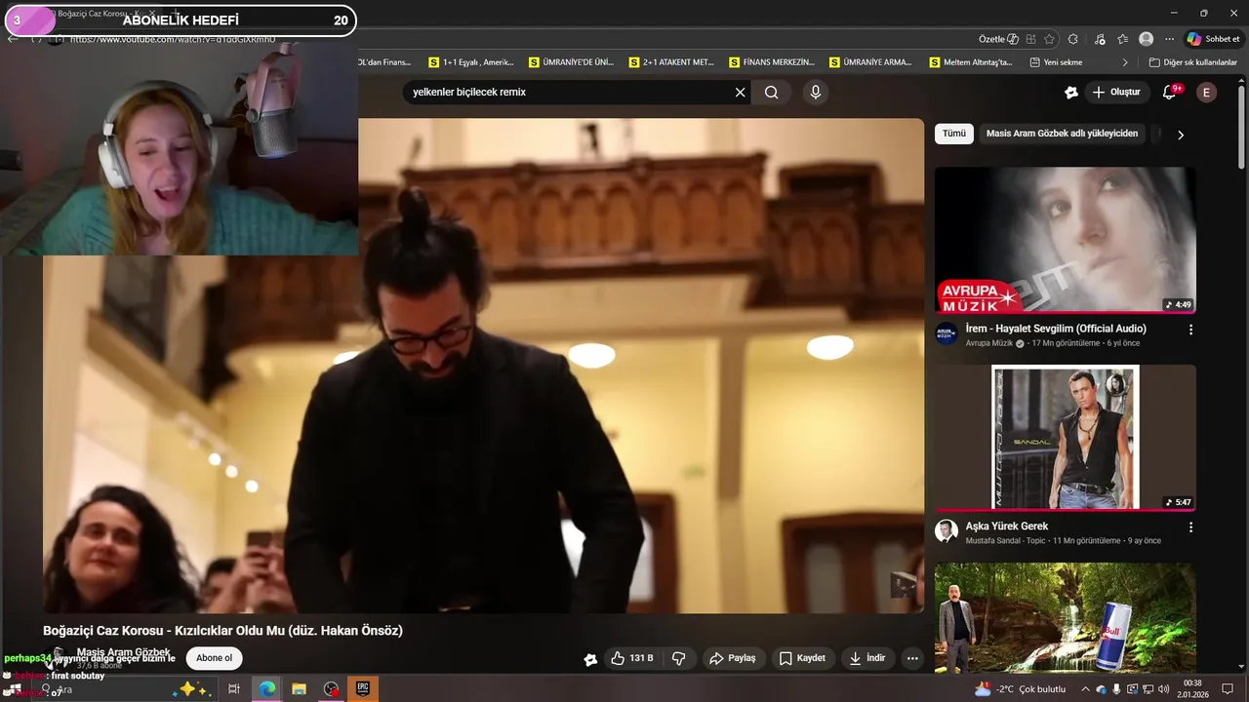The height and width of the screenshot is (702, 1249).
Task: Expand the hidden system tray icons
Action: click(x=1085, y=689)
